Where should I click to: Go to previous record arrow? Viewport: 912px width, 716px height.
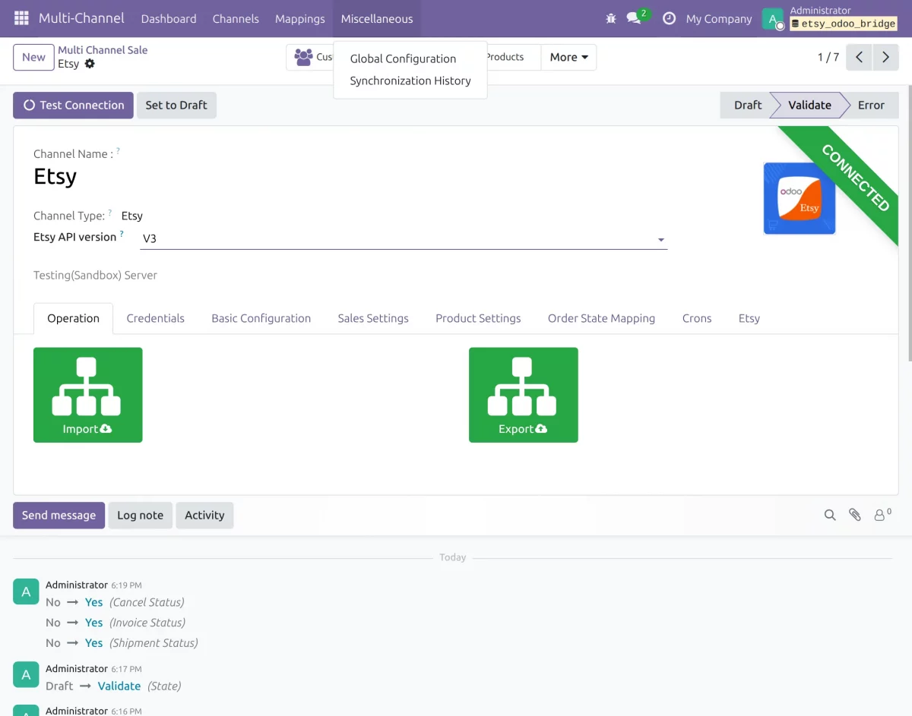coord(859,57)
